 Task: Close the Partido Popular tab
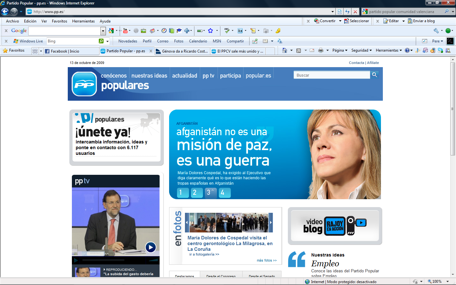[151, 51]
